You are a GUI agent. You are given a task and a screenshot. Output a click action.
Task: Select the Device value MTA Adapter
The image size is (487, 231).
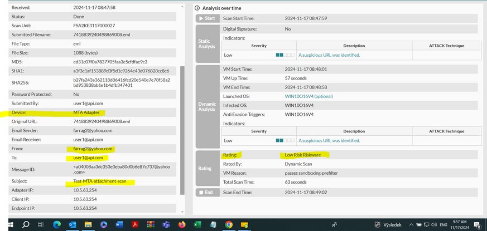click(x=86, y=112)
